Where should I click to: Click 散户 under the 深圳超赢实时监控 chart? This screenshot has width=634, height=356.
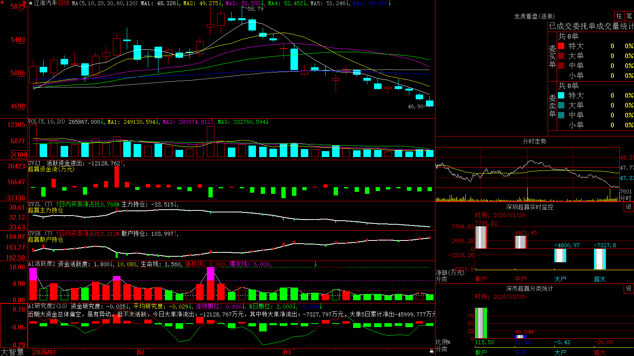[x=481, y=279]
